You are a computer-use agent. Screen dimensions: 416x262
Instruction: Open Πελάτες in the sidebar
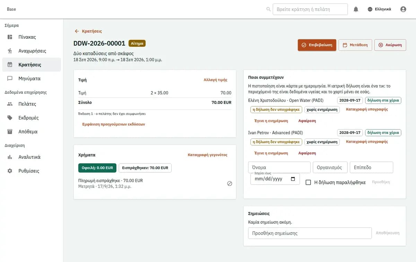(x=32, y=104)
